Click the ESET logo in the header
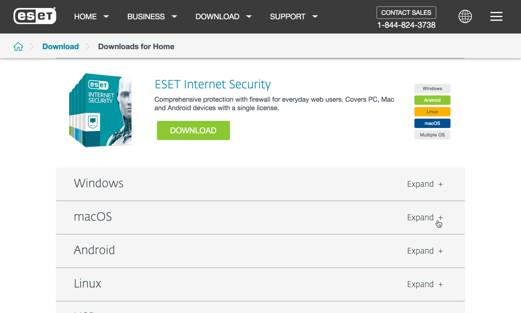 tap(35, 16)
